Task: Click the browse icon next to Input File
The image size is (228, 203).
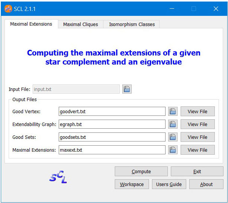Action: click(127, 89)
